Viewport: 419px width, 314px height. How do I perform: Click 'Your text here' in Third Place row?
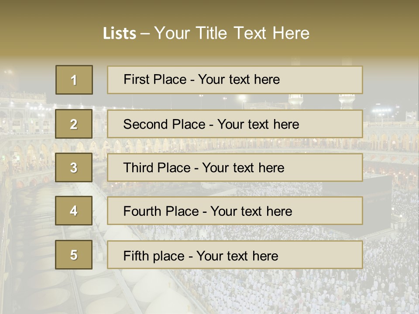click(243, 168)
